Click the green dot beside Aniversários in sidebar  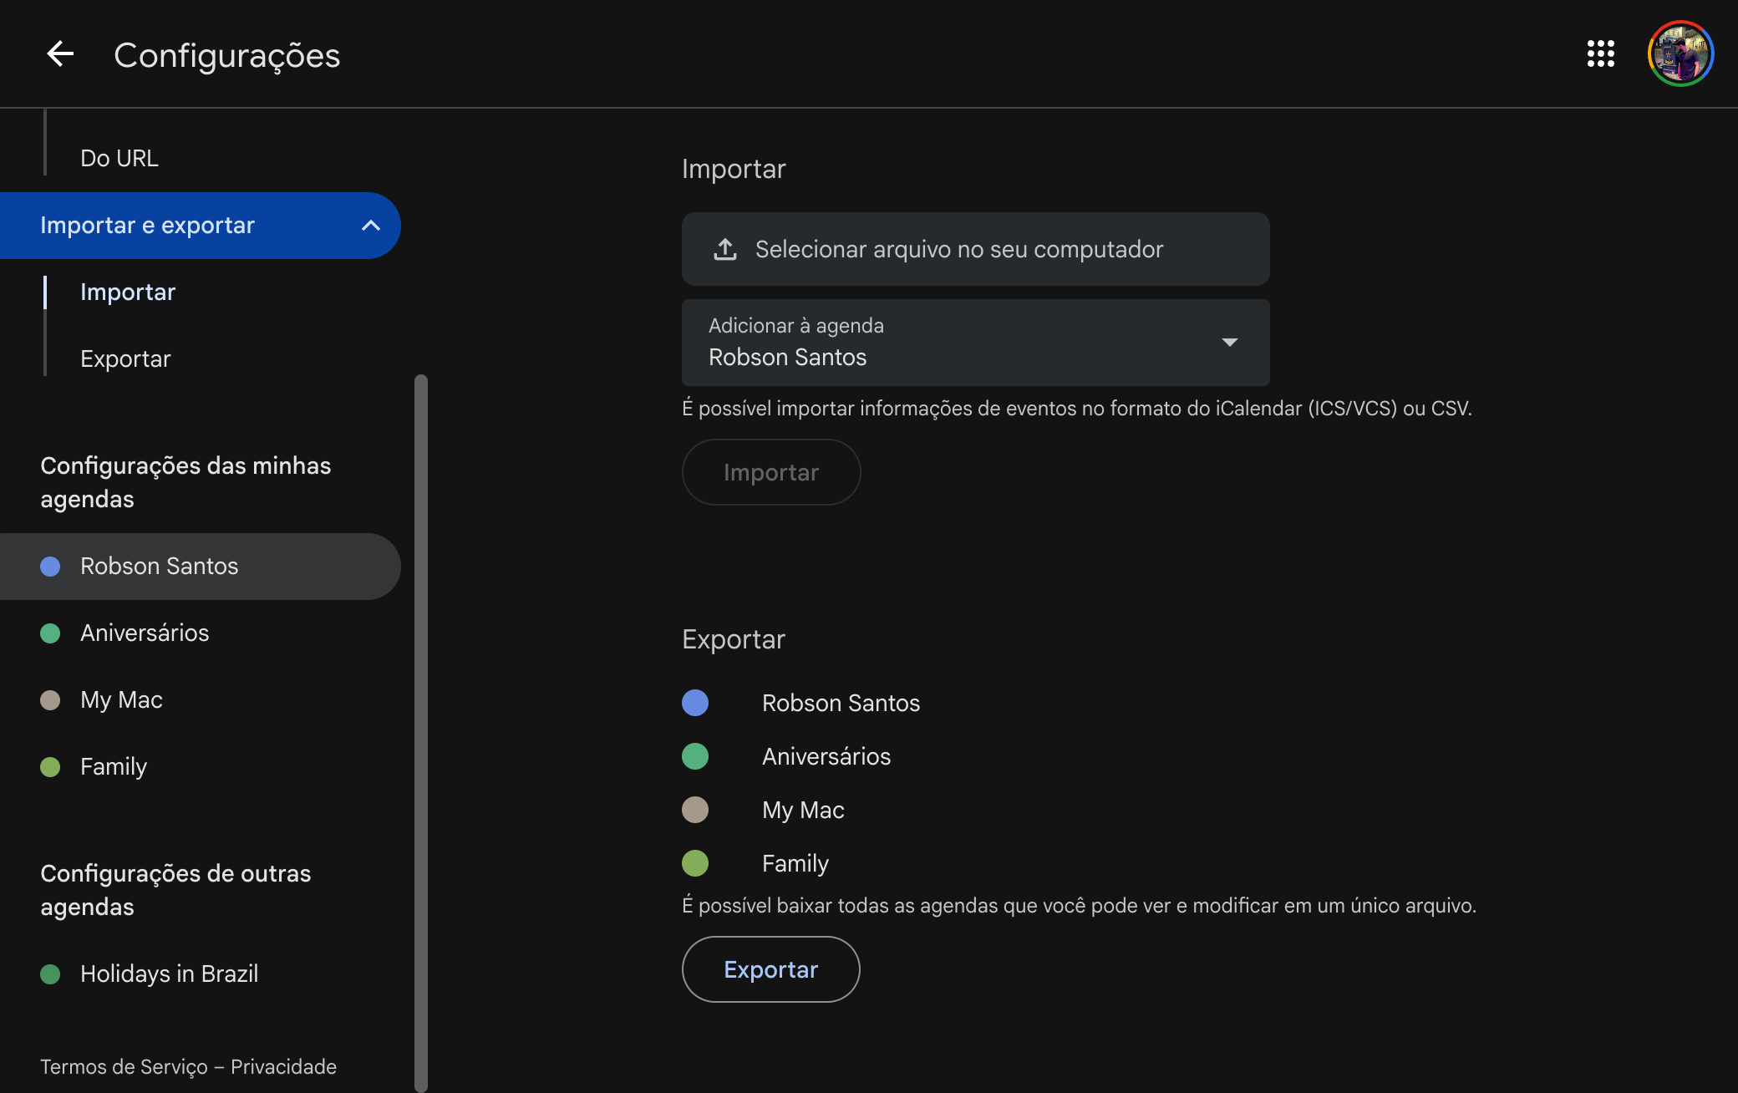tap(50, 633)
